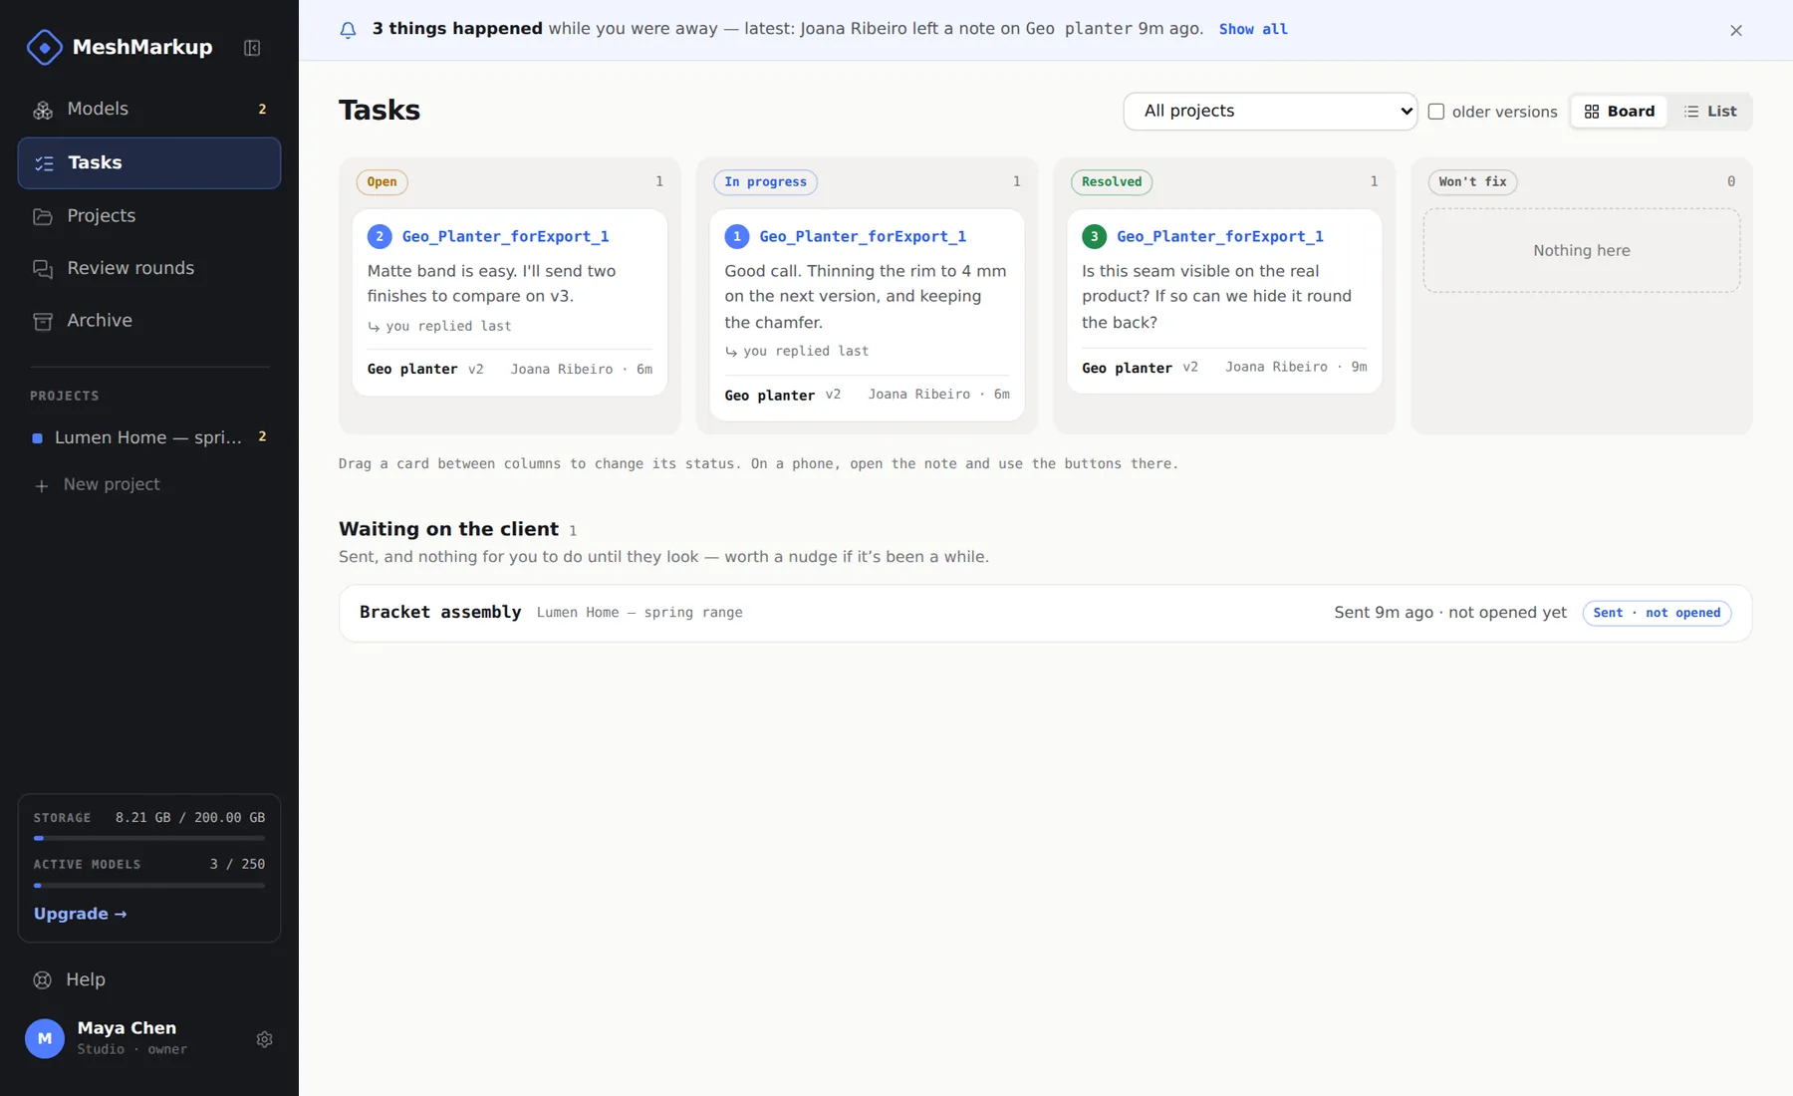
Task: Select Lumen Home project in sidebar
Action: tap(149, 438)
